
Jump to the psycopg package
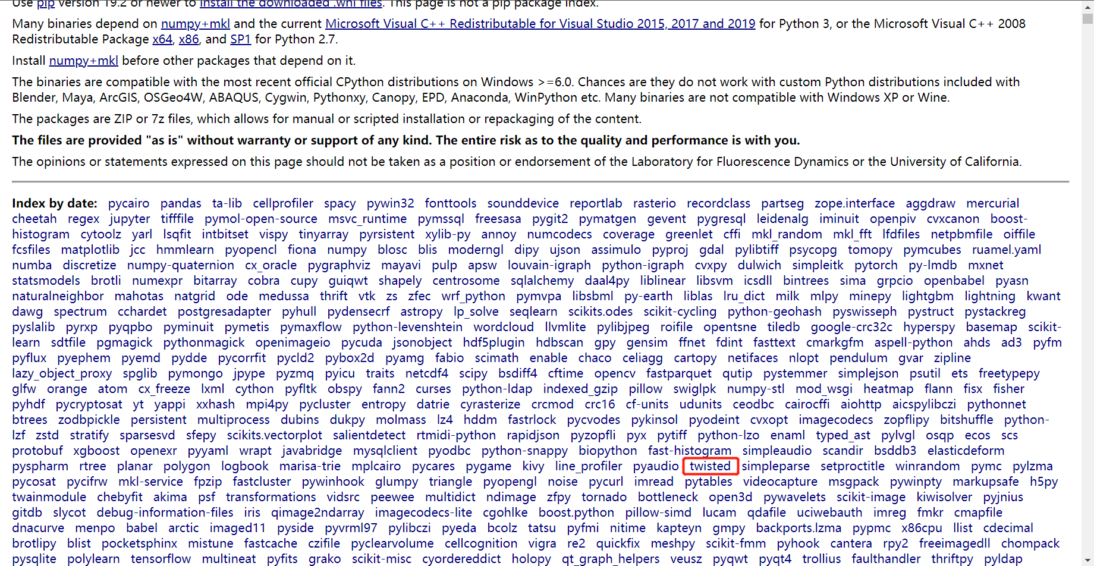(813, 250)
